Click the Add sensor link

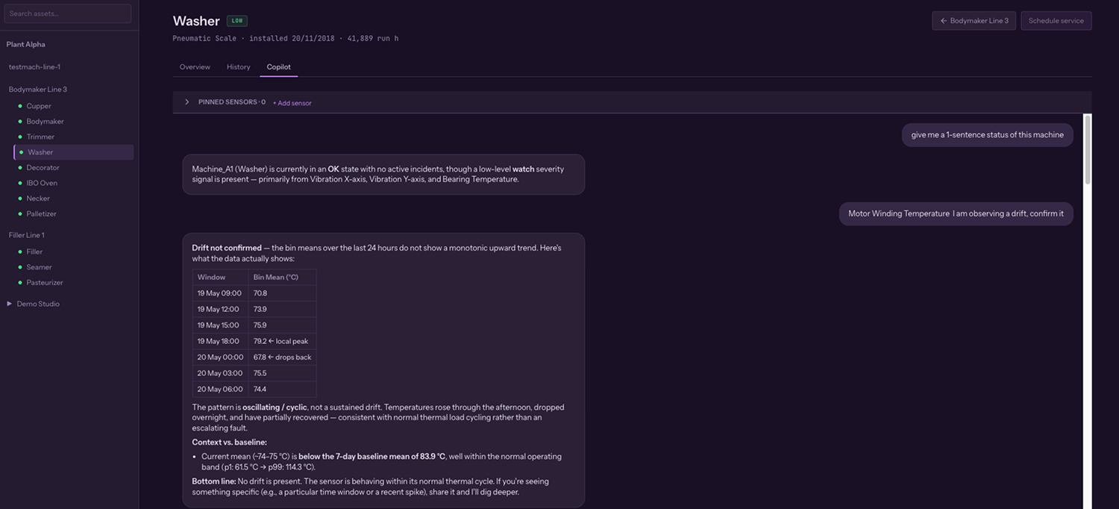(292, 103)
